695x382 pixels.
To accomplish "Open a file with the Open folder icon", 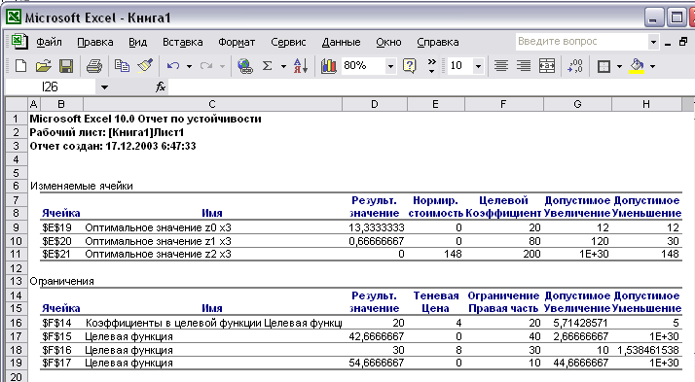I will point(43,66).
